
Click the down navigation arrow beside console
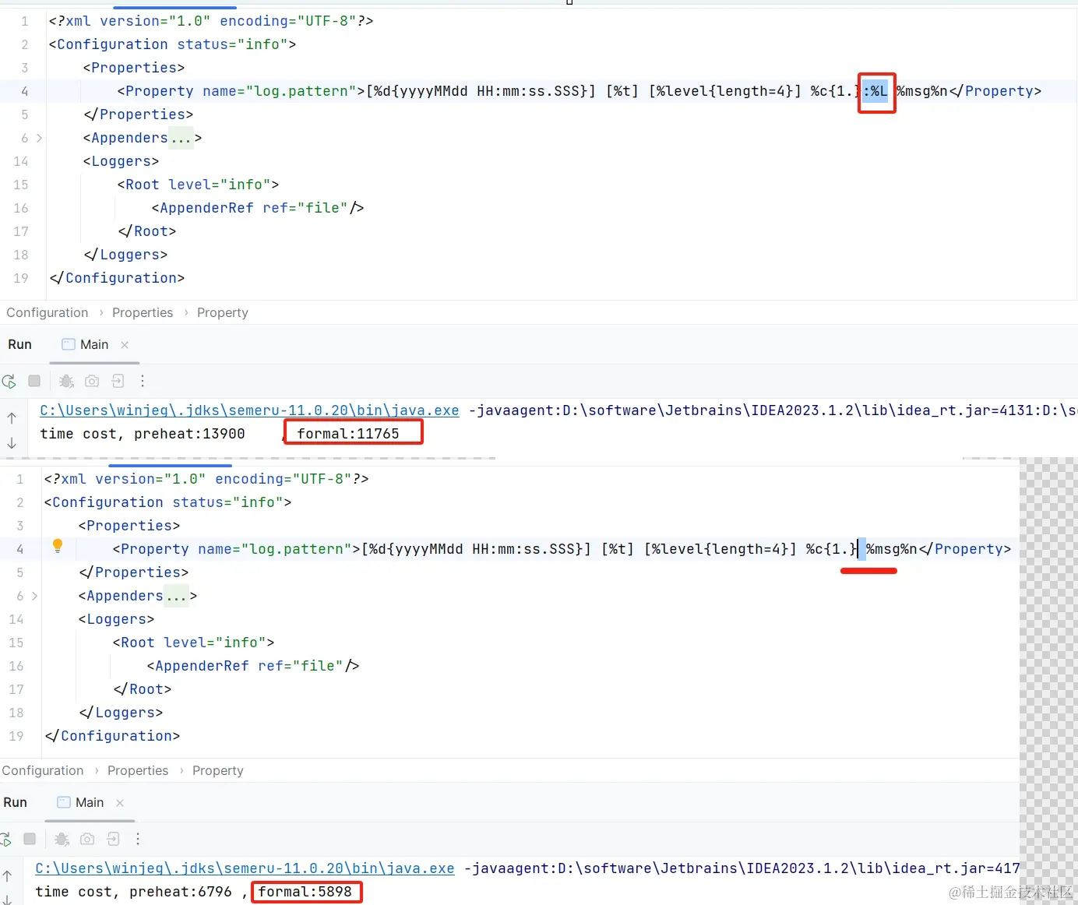(10, 442)
